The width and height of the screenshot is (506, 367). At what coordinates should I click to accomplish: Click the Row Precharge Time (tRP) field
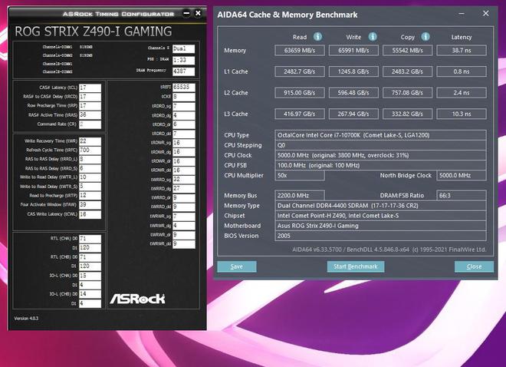click(90, 106)
